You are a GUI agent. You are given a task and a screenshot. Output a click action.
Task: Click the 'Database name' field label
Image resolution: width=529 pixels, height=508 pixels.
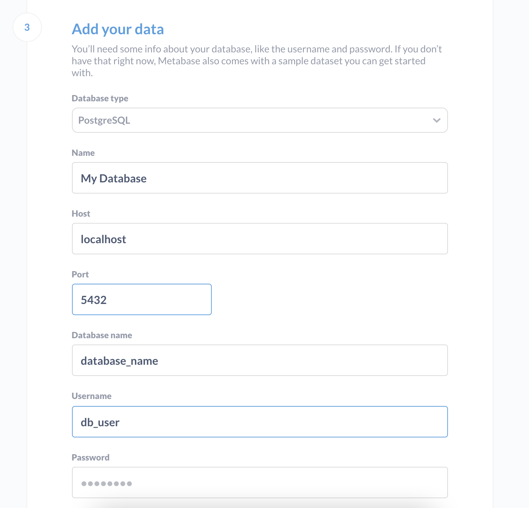(x=102, y=335)
